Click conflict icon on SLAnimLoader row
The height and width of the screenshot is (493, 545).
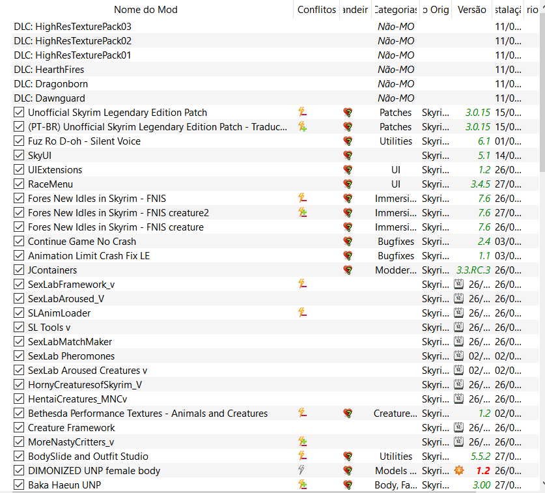(302, 312)
